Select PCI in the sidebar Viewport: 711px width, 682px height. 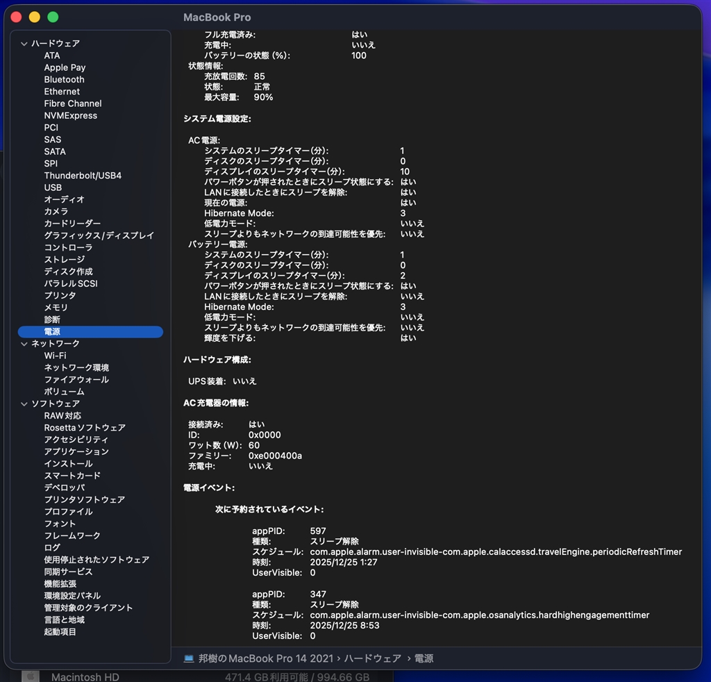pos(51,127)
